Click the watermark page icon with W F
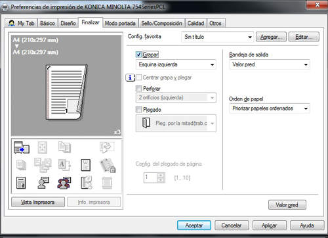Screen dimensions: 328x238 (x=85, y=165)
